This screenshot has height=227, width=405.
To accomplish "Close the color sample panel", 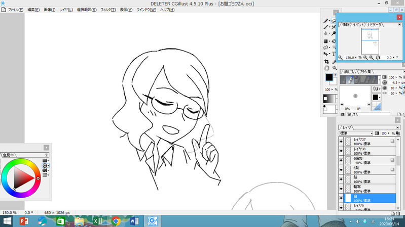I will pos(46,148).
